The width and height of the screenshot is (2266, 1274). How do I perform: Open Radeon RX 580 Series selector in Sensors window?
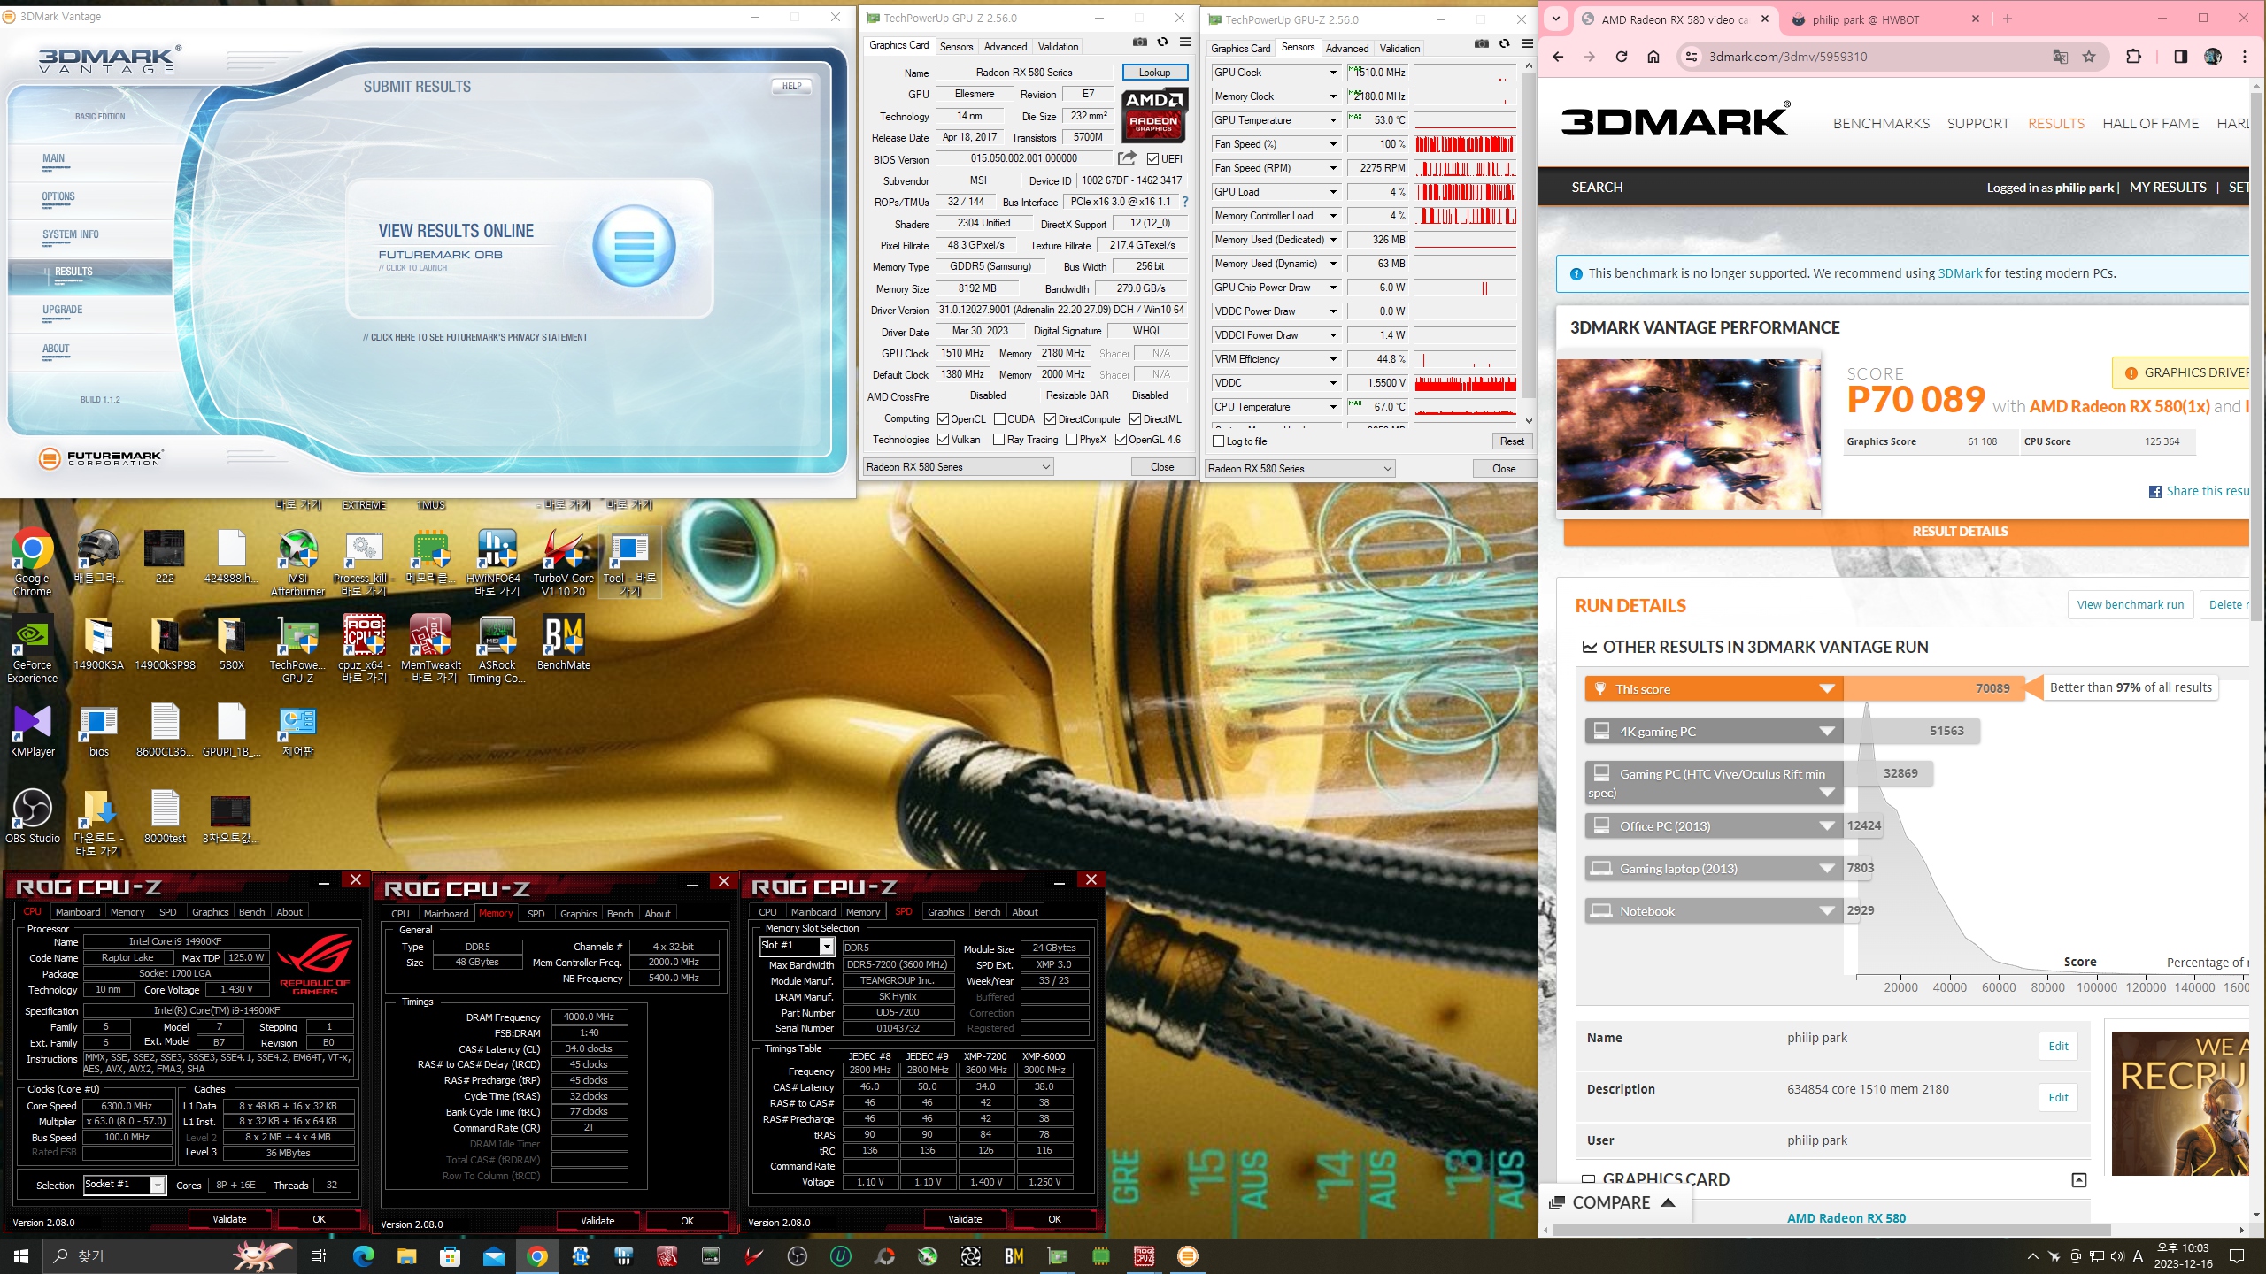pyautogui.click(x=1300, y=469)
